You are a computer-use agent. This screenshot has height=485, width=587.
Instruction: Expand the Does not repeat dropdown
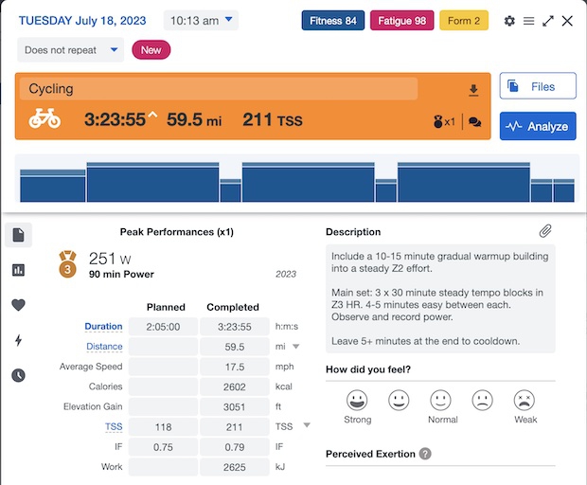point(70,49)
